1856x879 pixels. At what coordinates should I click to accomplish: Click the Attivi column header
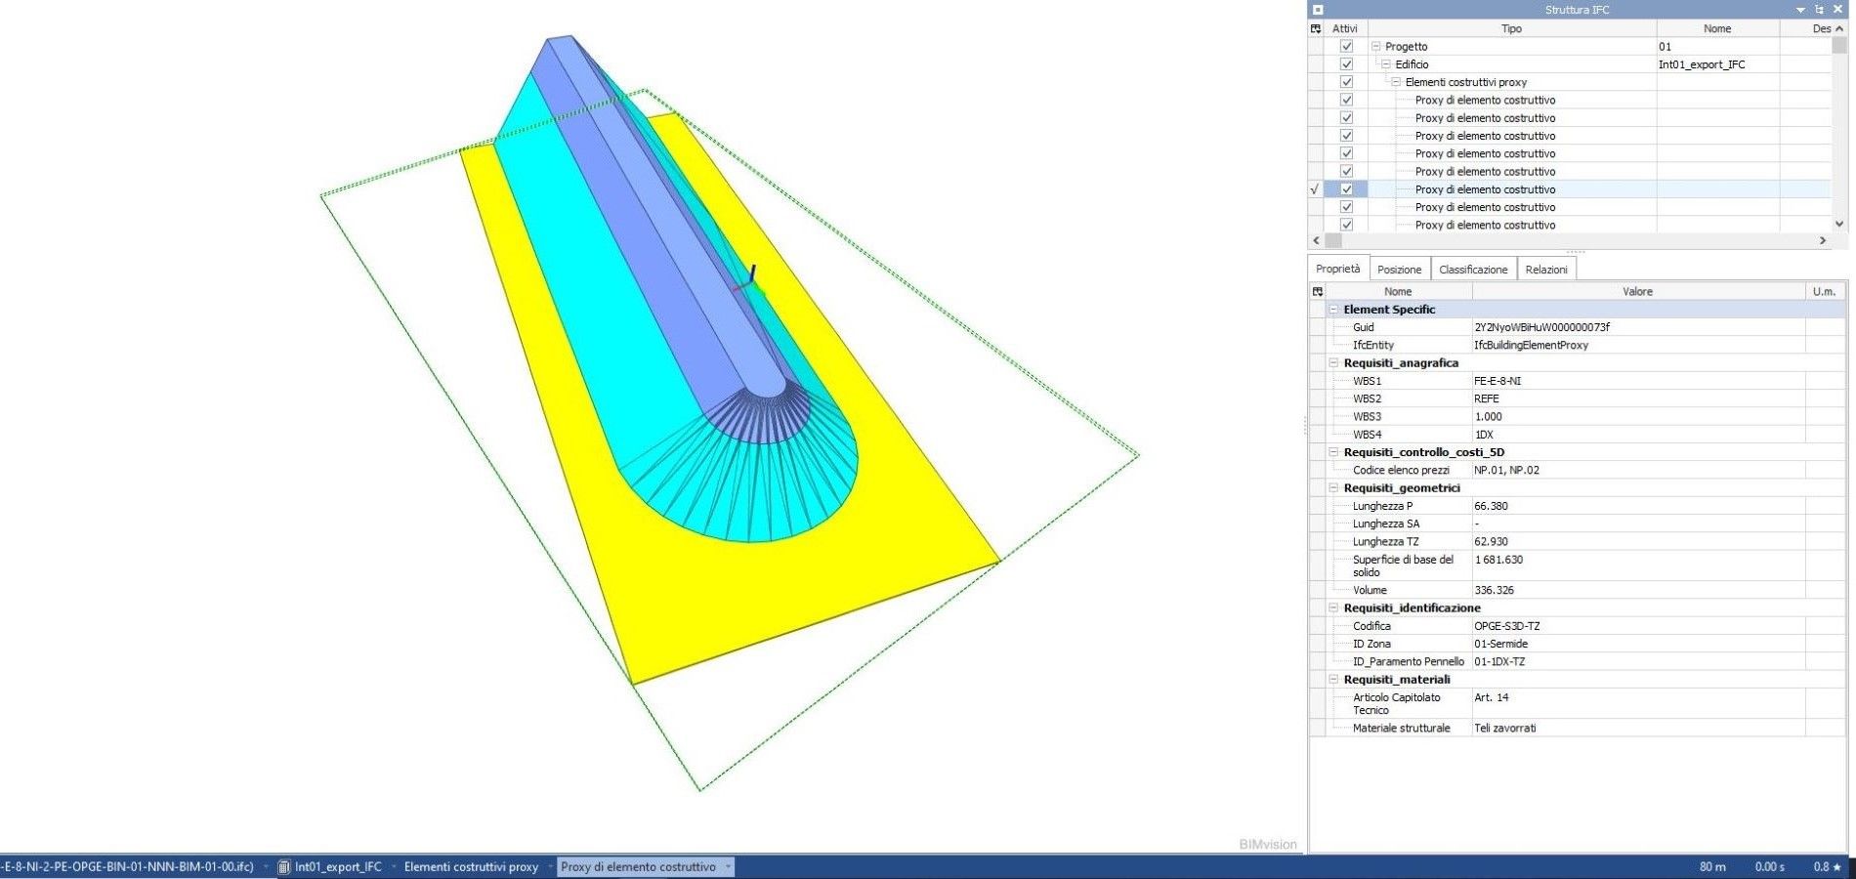pos(1345,28)
